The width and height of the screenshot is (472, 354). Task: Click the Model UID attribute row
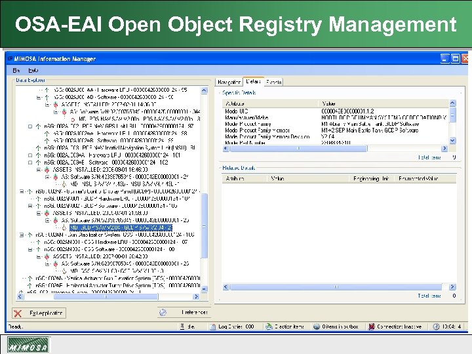pyautogui.click(x=336, y=111)
